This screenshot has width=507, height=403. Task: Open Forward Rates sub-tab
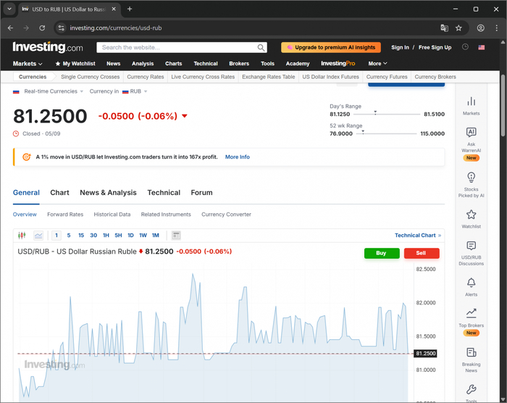[x=65, y=215]
